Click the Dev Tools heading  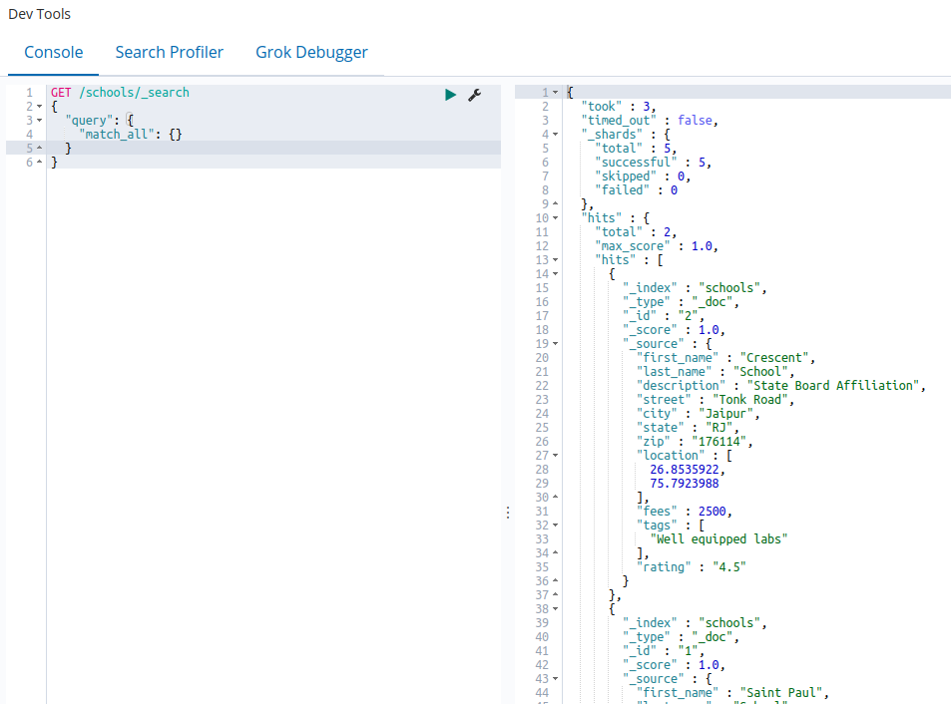pos(40,15)
